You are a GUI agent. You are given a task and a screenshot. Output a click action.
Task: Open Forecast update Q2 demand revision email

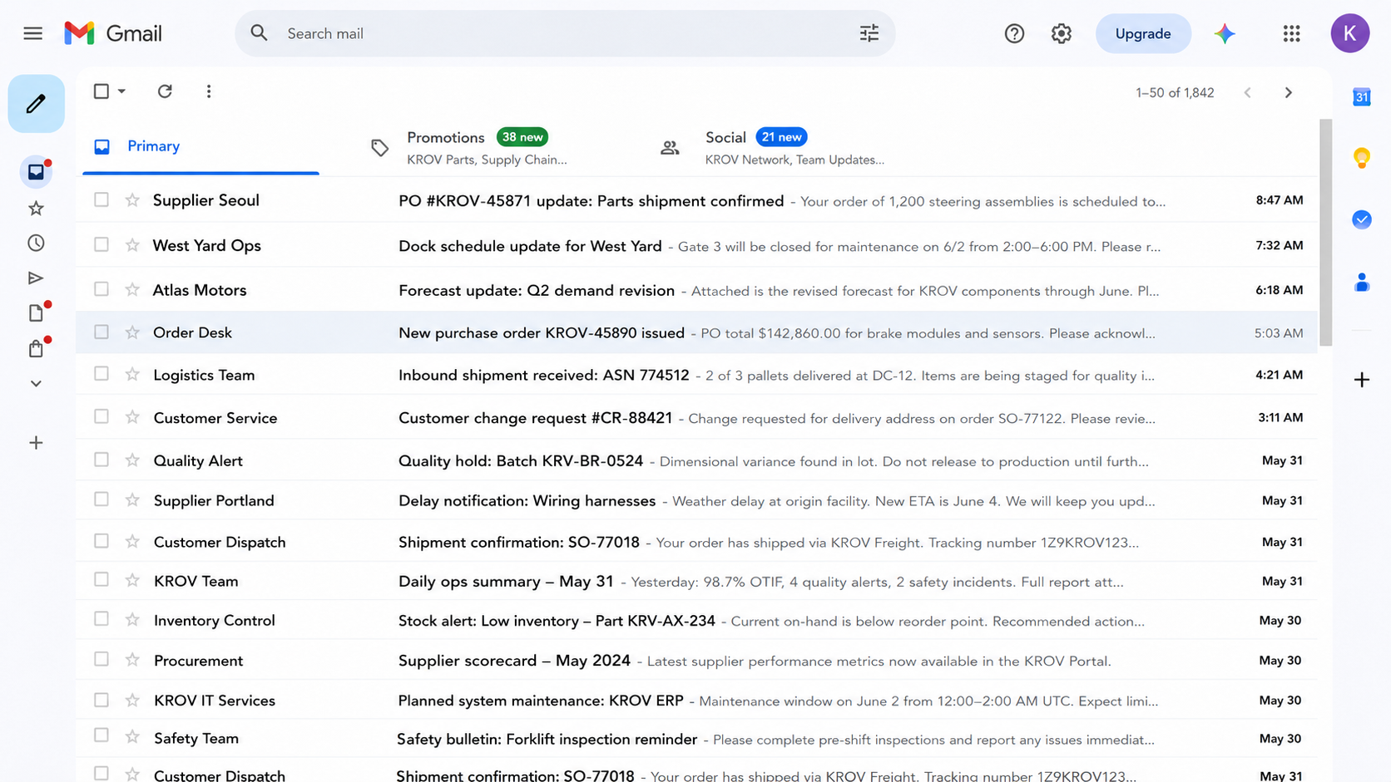coord(696,290)
